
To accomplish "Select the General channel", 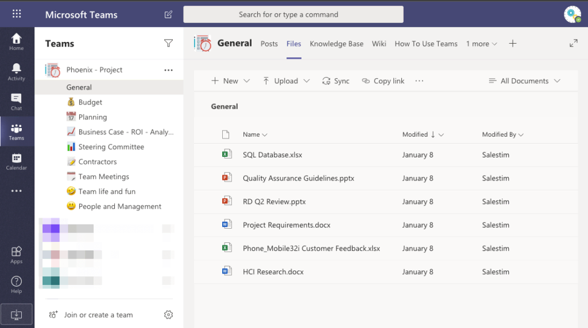I will pos(109,87).
